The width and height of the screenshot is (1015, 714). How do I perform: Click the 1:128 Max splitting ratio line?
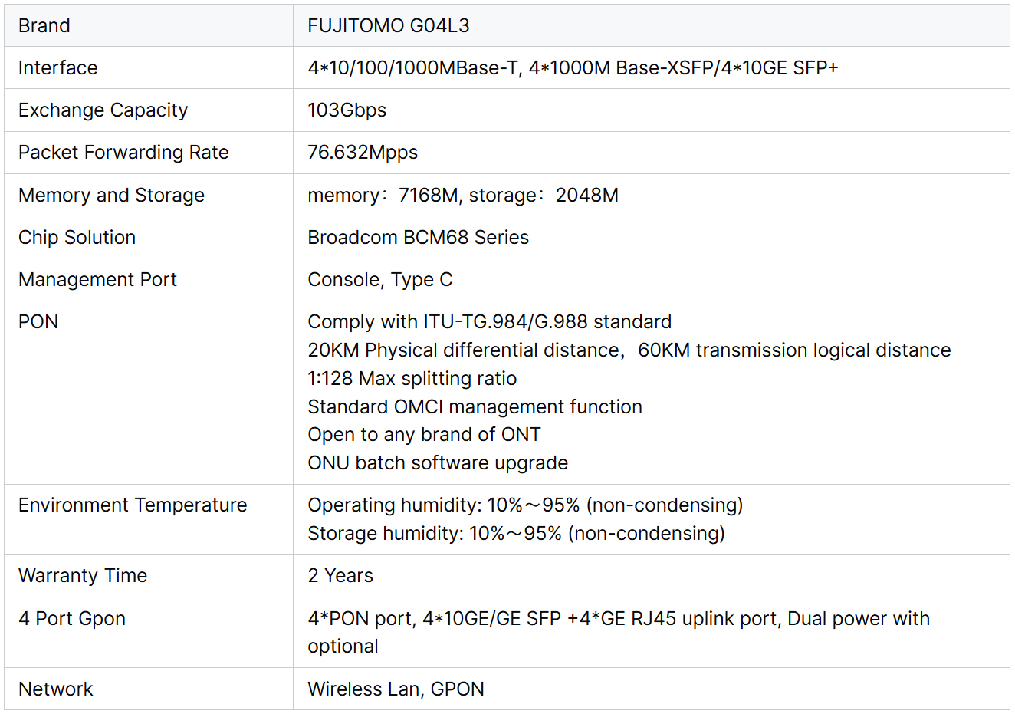click(x=412, y=379)
